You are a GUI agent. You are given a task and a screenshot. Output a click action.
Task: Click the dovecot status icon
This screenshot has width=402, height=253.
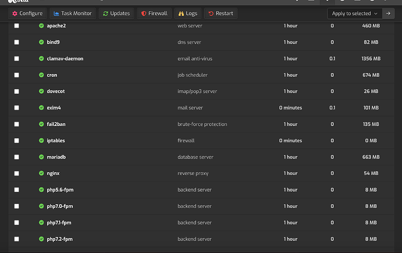(41, 91)
